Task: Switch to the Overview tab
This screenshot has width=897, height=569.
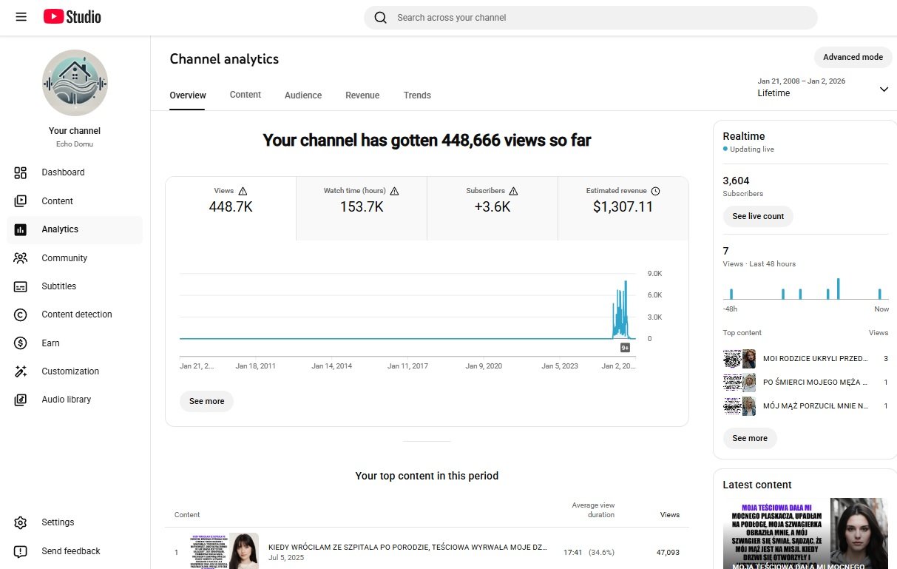Action: coord(188,95)
